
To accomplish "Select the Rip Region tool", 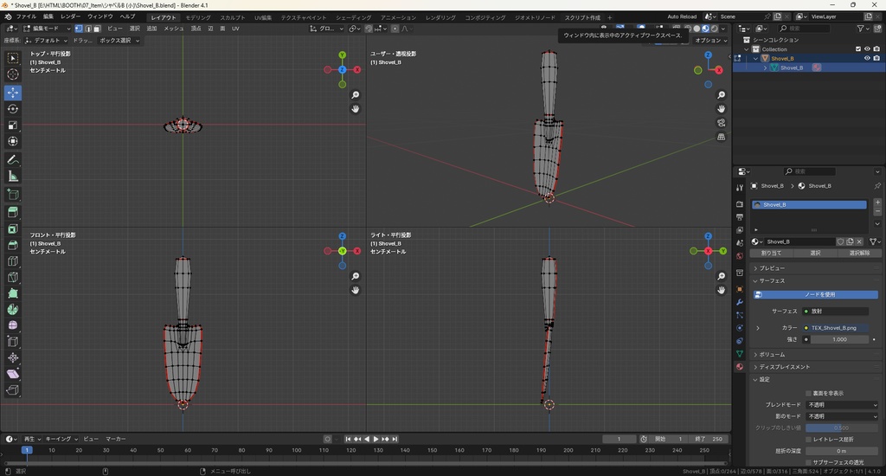I will pyautogui.click(x=12, y=390).
